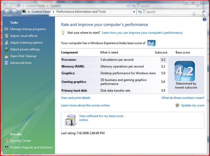This screenshot has width=210, height=156.
Task: Click the Last rating date text
Action: [x=83, y=133]
